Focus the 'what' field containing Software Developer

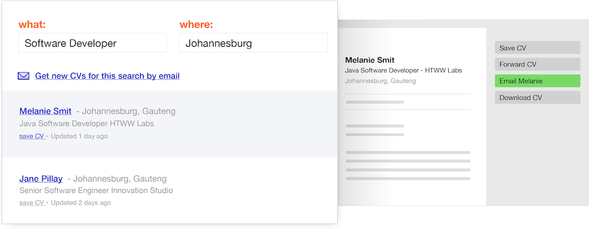point(92,43)
